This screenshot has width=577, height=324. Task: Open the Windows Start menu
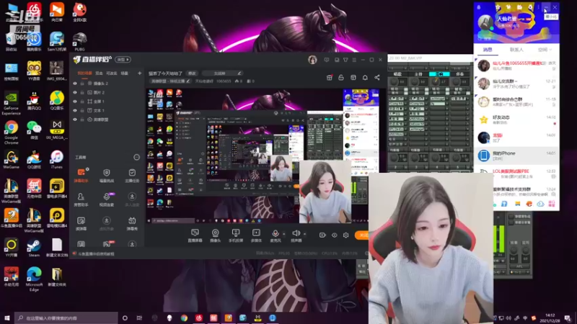click(x=7, y=318)
